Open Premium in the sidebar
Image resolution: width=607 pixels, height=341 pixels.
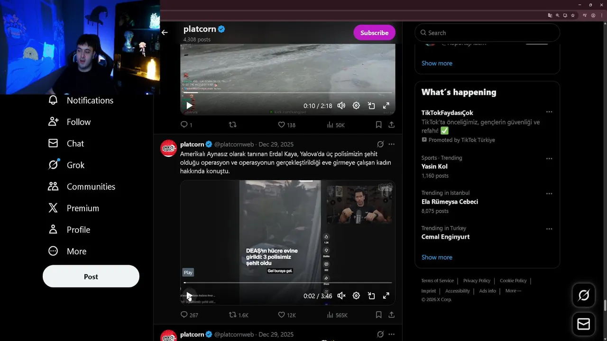coord(74,208)
